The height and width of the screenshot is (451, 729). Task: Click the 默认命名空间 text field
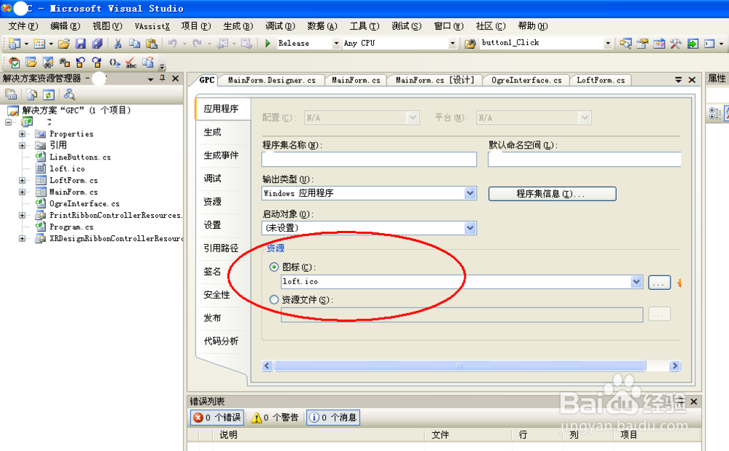[585, 160]
